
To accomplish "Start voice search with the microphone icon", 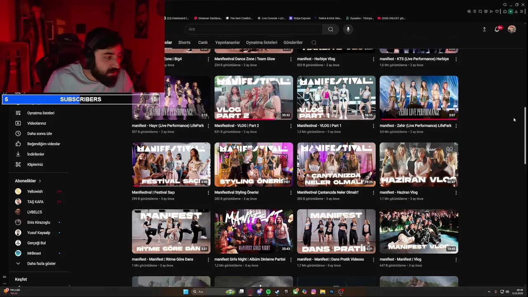I will (x=348, y=29).
